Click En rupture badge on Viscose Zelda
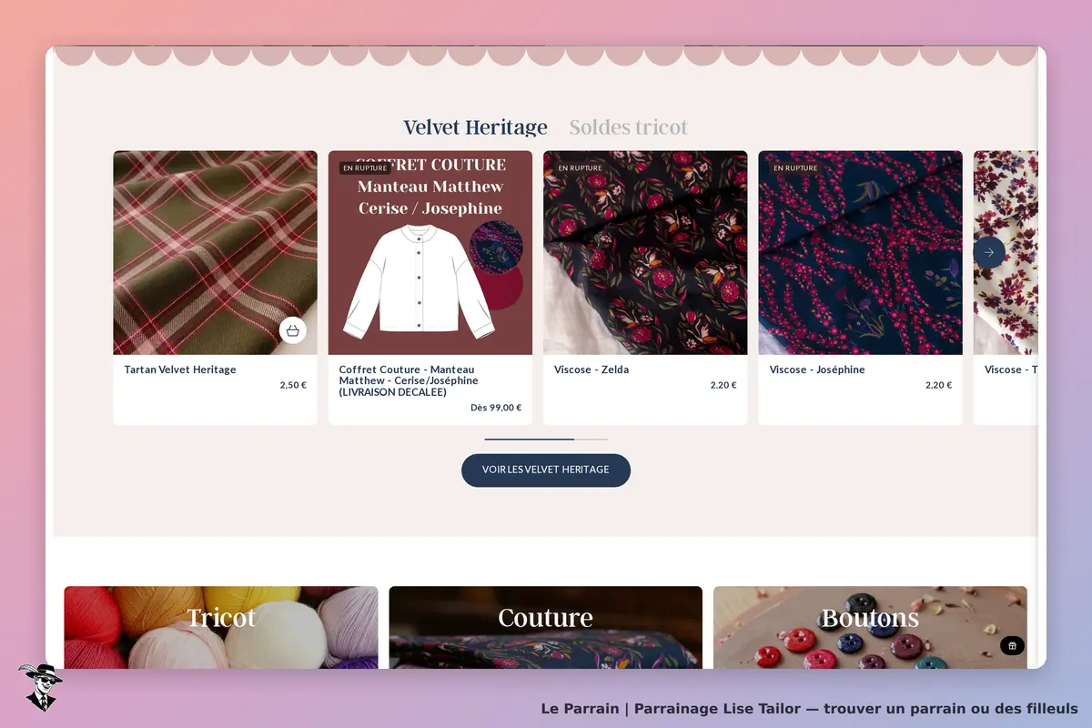 point(580,168)
